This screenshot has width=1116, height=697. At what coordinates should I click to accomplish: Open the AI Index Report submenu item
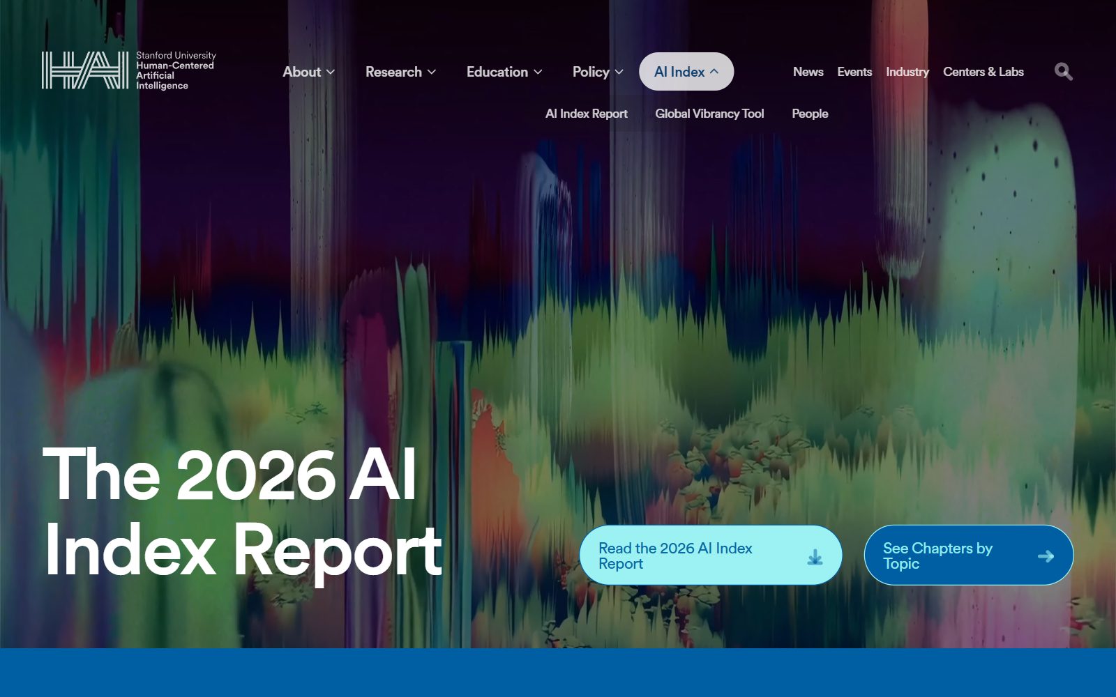pyautogui.click(x=587, y=114)
